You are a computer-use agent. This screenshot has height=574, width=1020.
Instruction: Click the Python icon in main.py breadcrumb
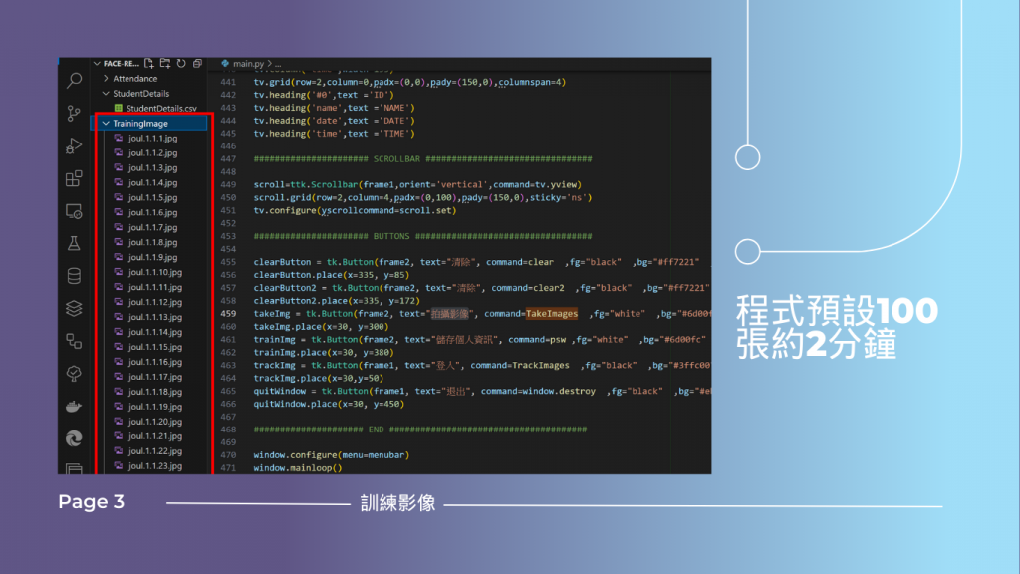point(225,63)
